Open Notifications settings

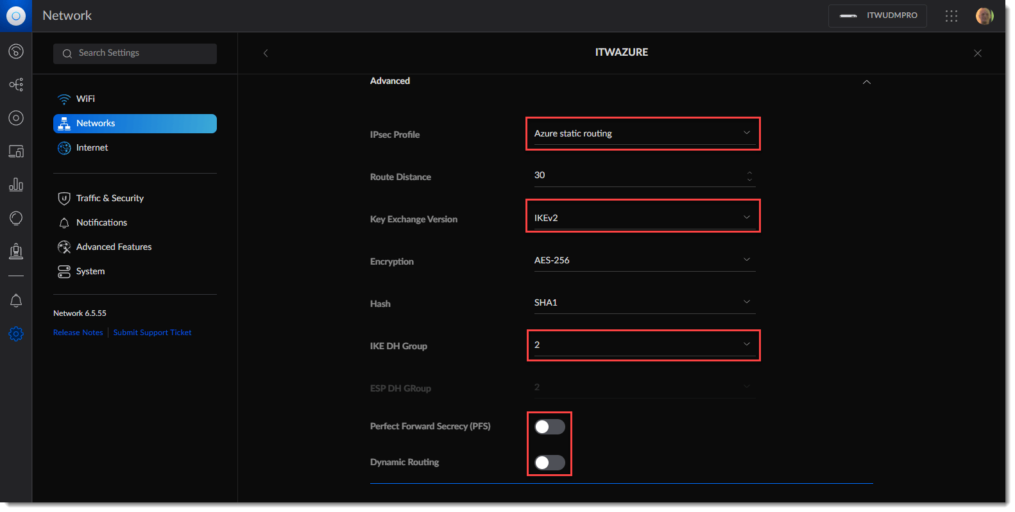pyautogui.click(x=135, y=223)
